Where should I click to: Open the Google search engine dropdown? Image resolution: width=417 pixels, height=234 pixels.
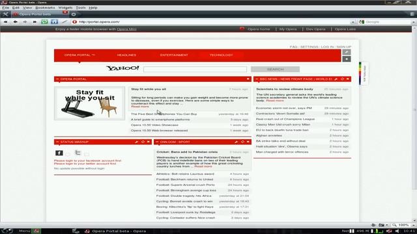(x=414, y=22)
